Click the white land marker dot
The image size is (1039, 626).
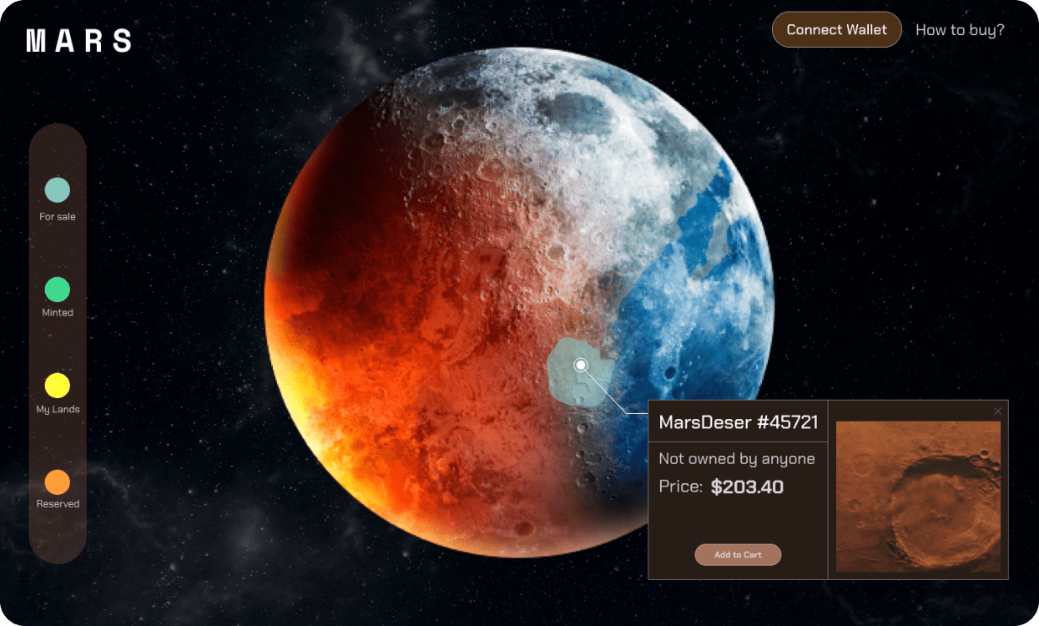click(581, 365)
